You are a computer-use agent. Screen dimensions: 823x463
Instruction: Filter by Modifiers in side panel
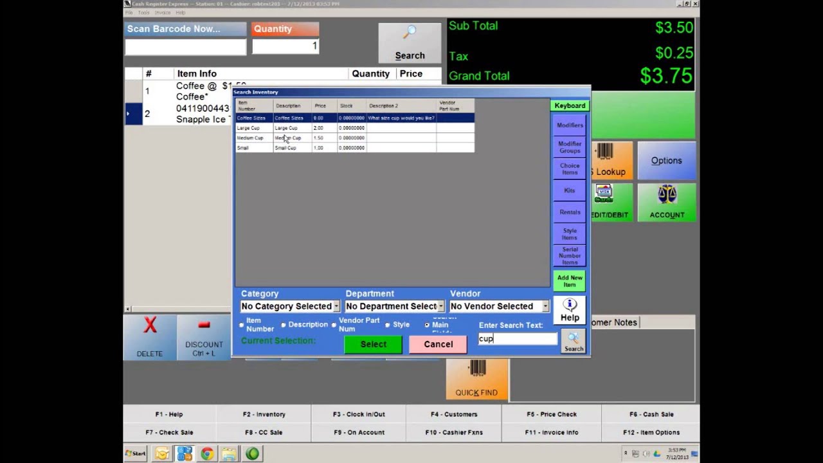[570, 125]
